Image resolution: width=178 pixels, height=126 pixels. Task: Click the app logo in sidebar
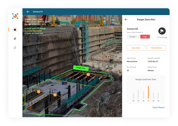point(15,16)
